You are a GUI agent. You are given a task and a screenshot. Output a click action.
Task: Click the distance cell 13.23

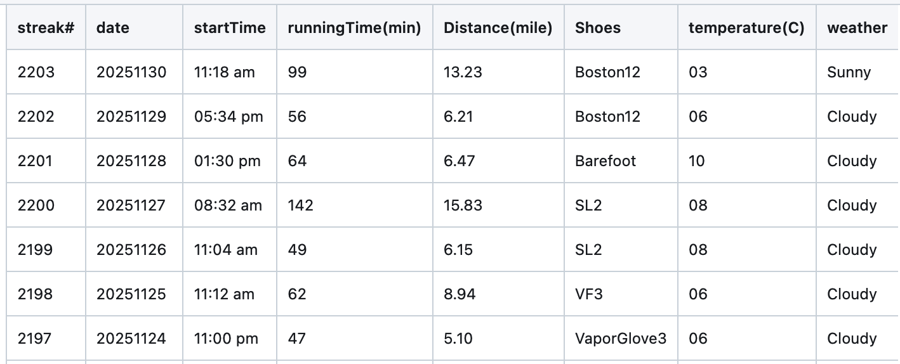pyautogui.click(x=463, y=72)
